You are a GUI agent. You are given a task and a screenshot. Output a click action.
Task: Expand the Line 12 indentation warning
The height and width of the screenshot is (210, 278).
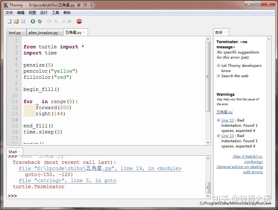[218, 120]
